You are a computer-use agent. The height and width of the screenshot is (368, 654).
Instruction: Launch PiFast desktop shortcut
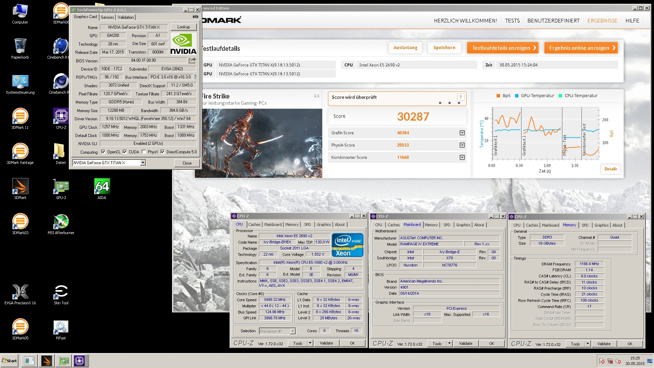point(61,329)
